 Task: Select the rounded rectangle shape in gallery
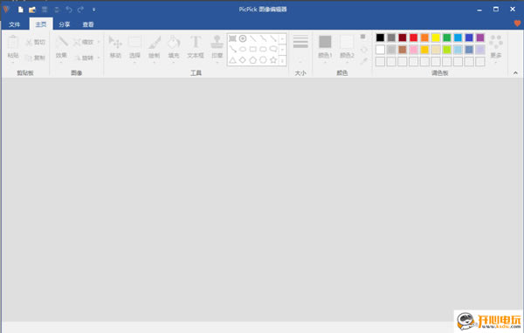264,50
